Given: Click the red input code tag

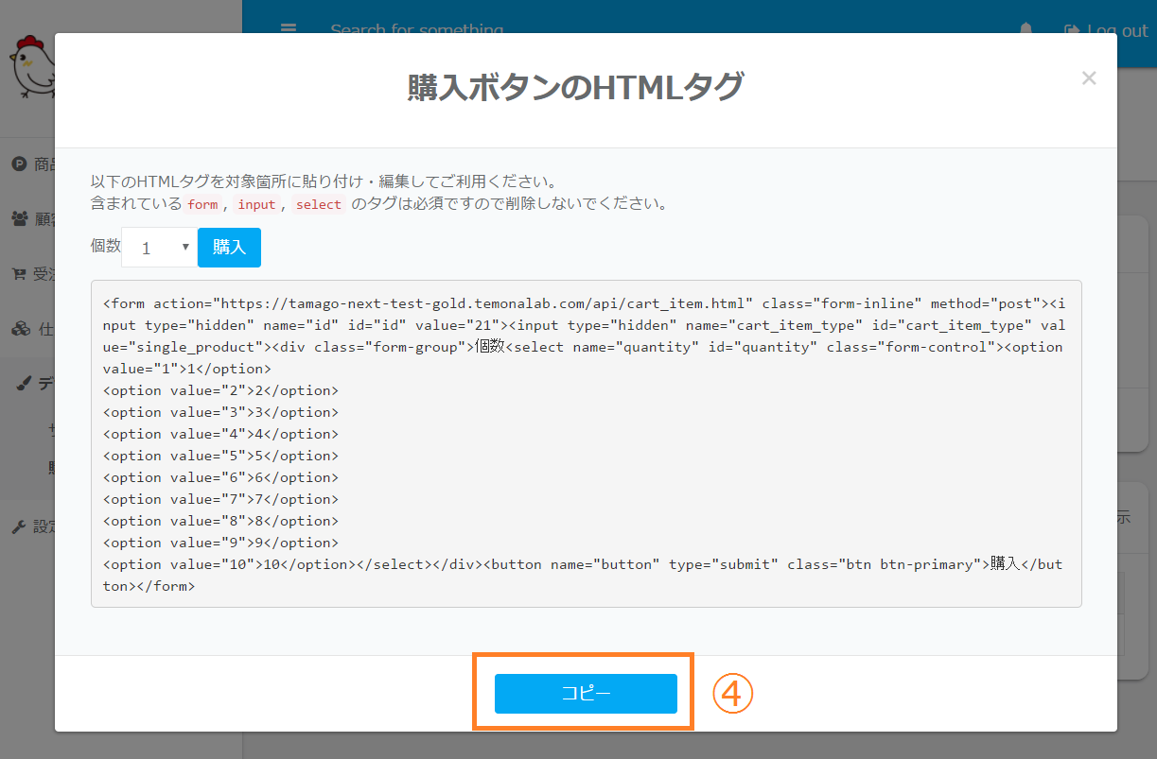Looking at the screenshot, I should click(256, 204).
